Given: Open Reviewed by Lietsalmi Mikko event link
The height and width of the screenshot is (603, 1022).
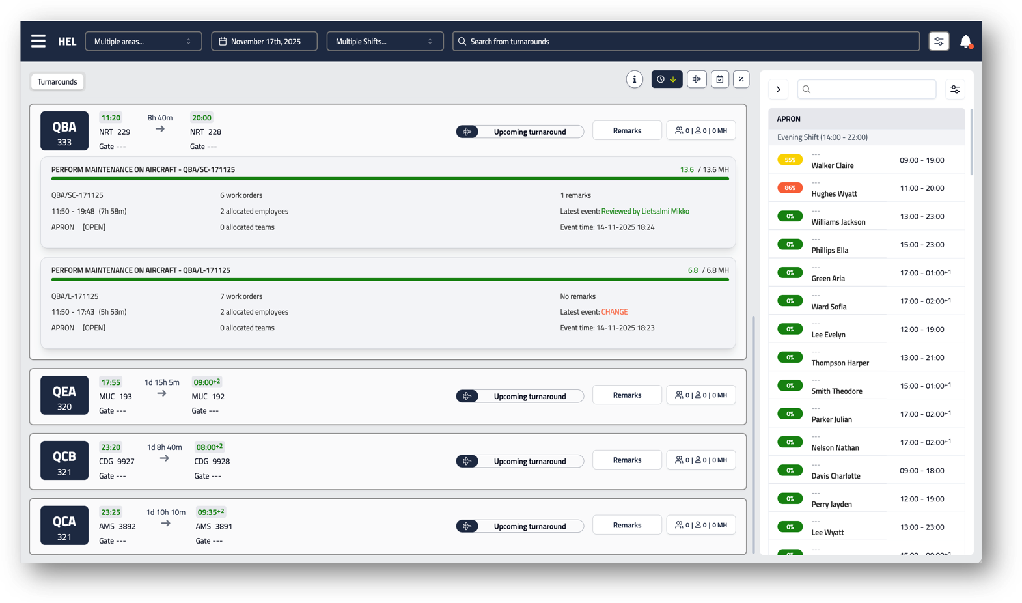Looking at the screenshot, I should click(x=644, y=211).
